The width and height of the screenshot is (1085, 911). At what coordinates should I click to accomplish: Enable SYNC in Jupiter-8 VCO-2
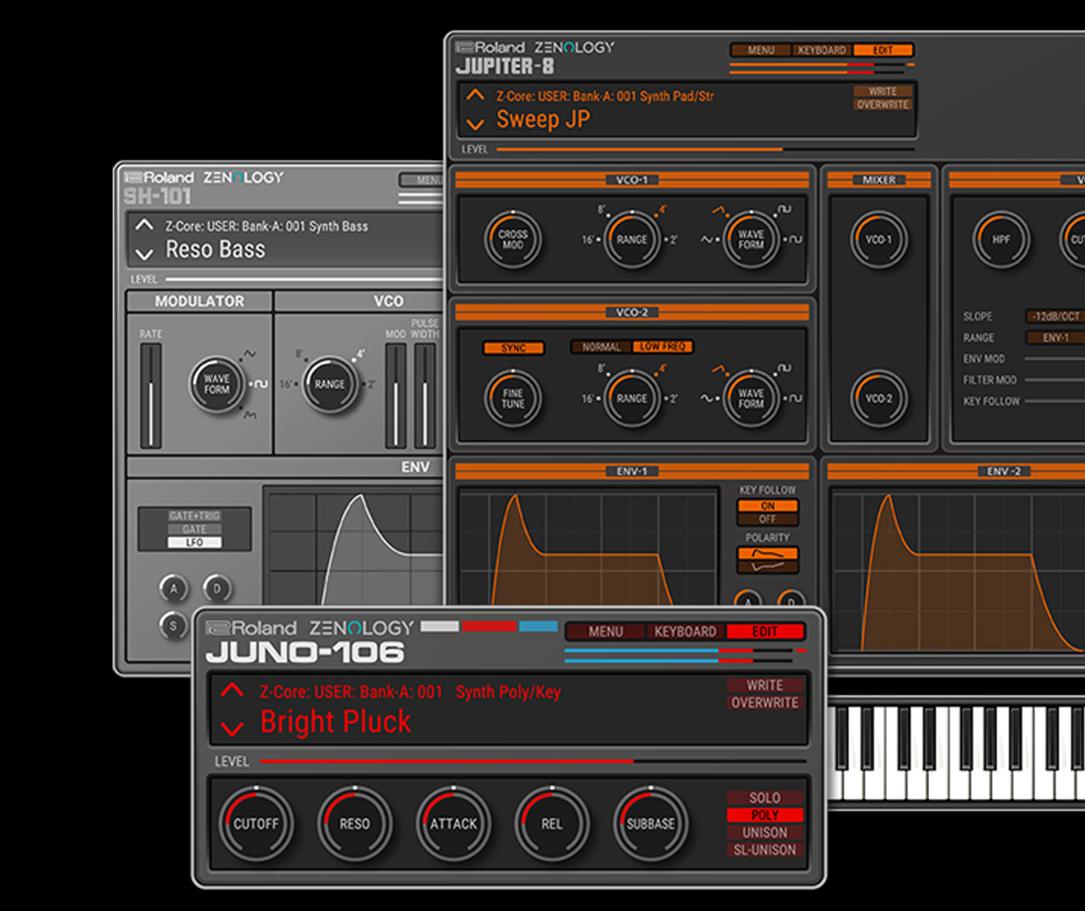513,348
